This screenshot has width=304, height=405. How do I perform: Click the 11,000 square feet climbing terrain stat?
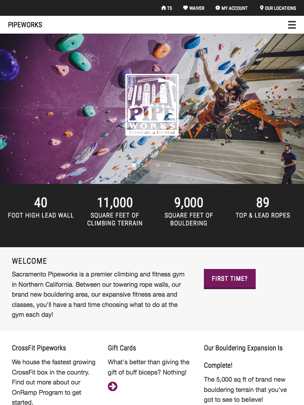[x=115, y=212]
